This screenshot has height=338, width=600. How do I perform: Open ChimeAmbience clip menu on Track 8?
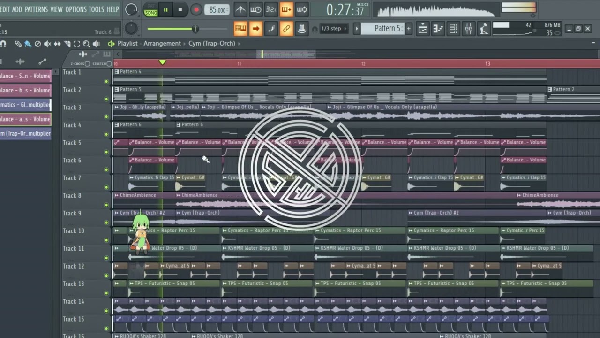[x=117, y=195]
